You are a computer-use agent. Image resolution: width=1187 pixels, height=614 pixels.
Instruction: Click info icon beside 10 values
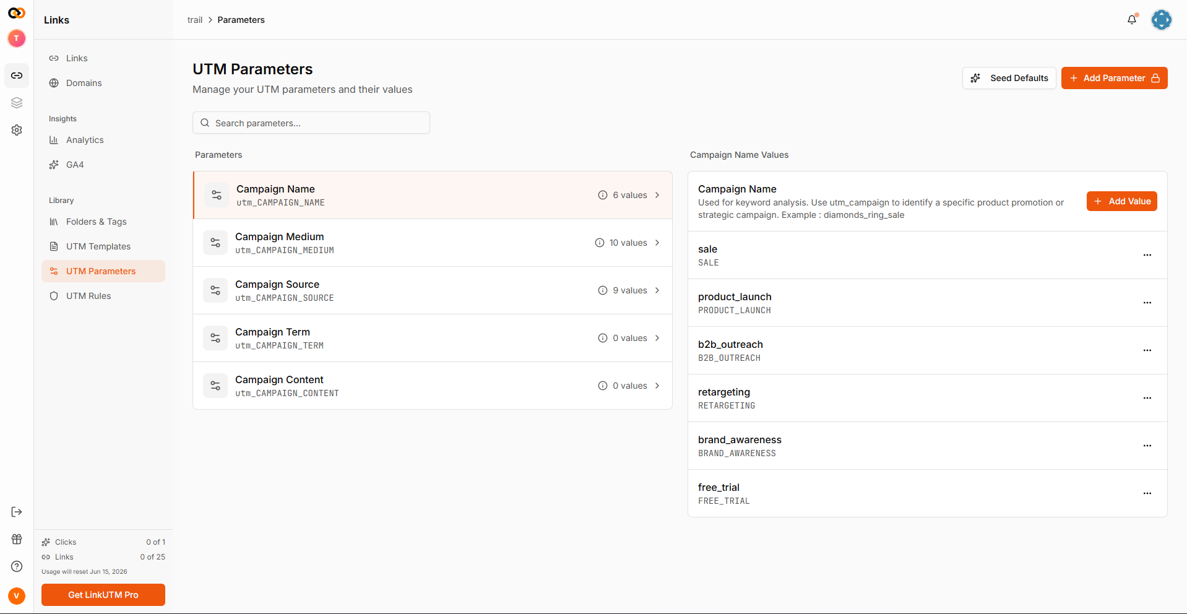tap(600, 243)
